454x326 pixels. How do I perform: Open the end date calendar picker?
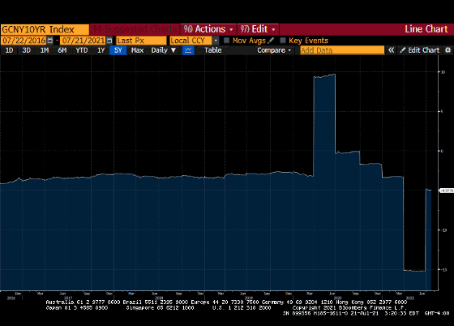(109, 41)
